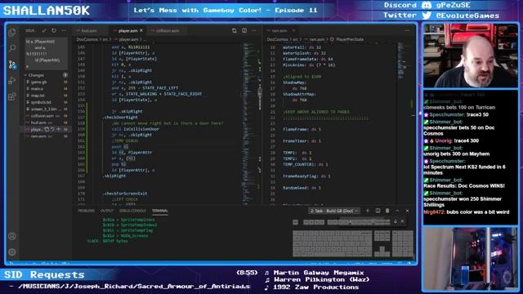
Task: Commit changes with the checkmark icon
Action: pyautogui.click(x=44, y=30)
